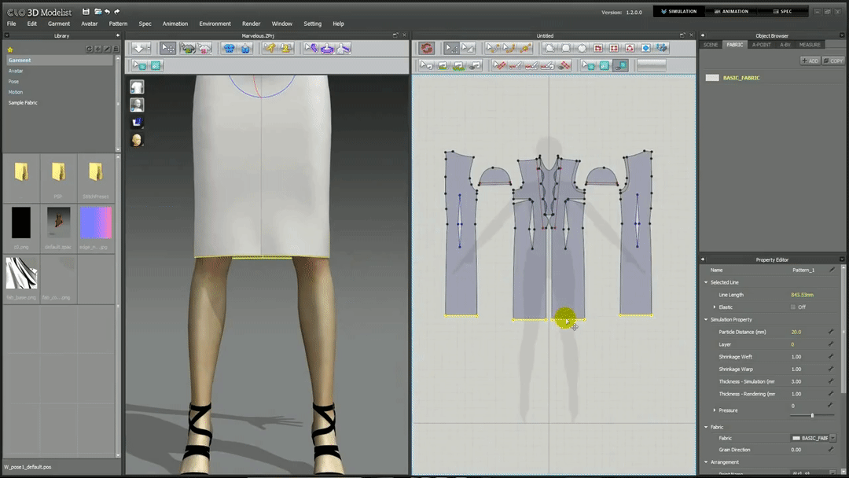Image resolution: width=849 pixels, height=478 pixels.
Task: Click the ADD button in Object Browser
Action: pyautogui.click(x=810, y=61)
